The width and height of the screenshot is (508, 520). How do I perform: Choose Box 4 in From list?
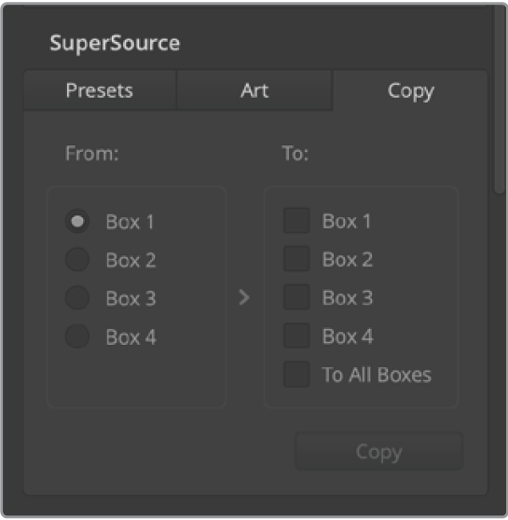77,336
